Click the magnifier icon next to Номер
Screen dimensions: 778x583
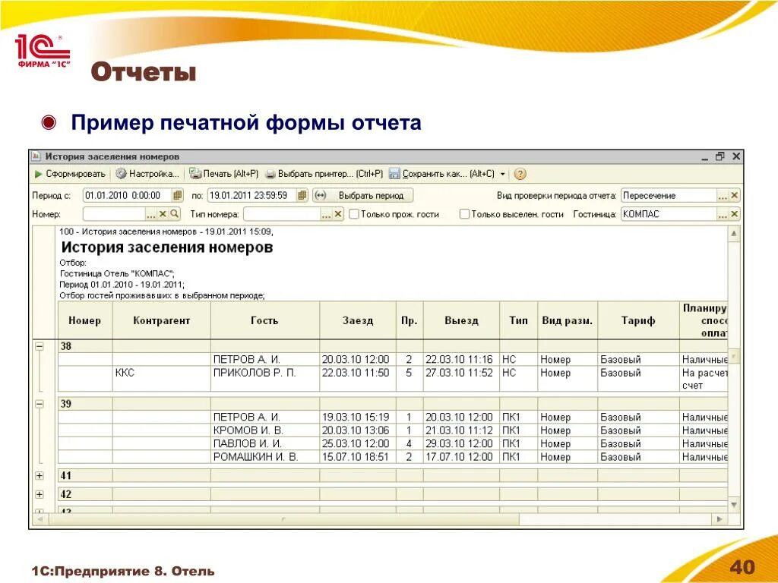pyautogui.click(x=174, y=213)
